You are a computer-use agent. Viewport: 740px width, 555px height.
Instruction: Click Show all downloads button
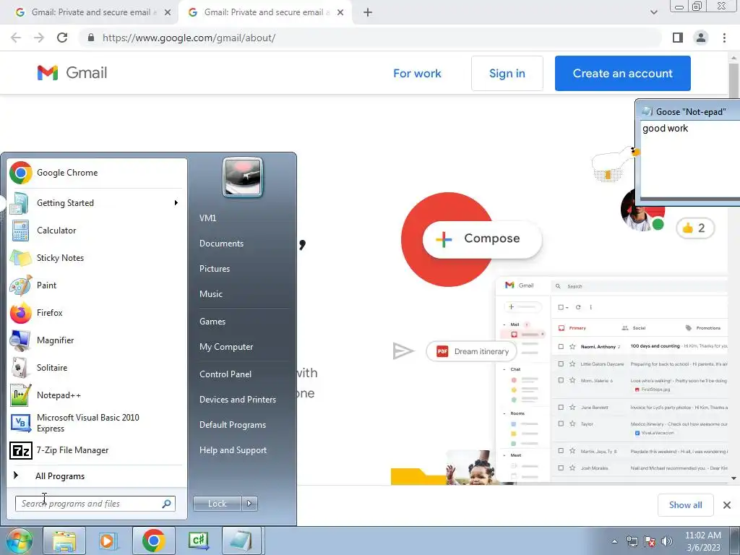685,505
